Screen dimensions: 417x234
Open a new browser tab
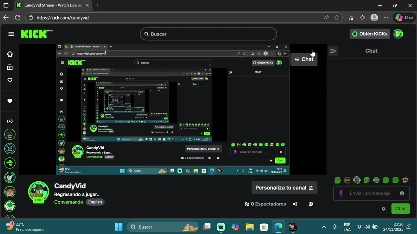[x=98, y=5]
